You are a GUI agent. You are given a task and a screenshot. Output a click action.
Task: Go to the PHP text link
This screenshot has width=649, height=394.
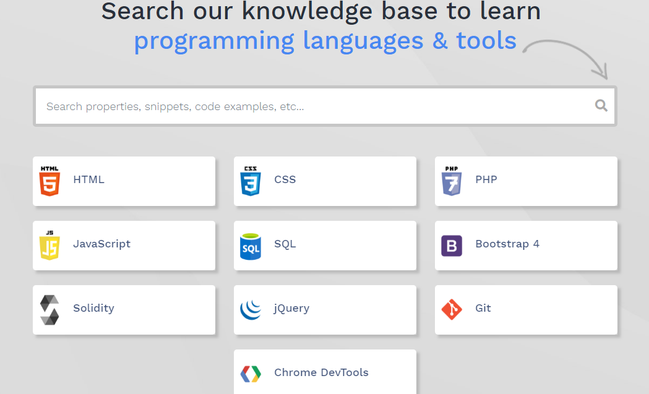[486, 179]
